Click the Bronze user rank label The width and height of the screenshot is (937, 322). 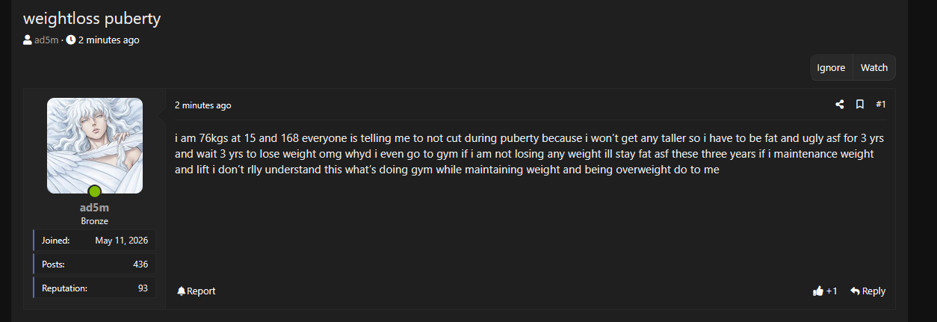(95, 221)
